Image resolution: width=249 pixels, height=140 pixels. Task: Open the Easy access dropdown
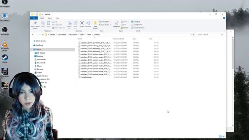click(x=105, y=25)
